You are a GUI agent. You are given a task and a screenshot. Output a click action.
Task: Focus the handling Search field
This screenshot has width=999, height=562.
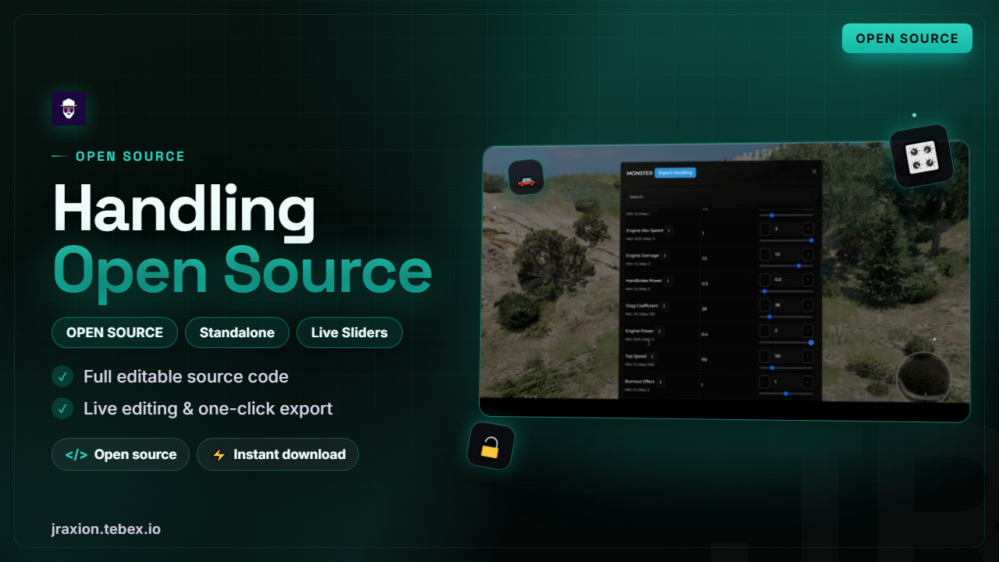tap(721, 197)
